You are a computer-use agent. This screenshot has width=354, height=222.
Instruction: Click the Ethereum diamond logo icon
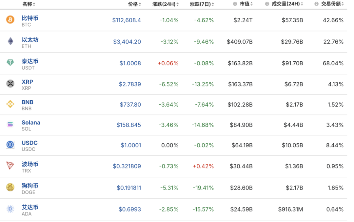pos(10,41)
